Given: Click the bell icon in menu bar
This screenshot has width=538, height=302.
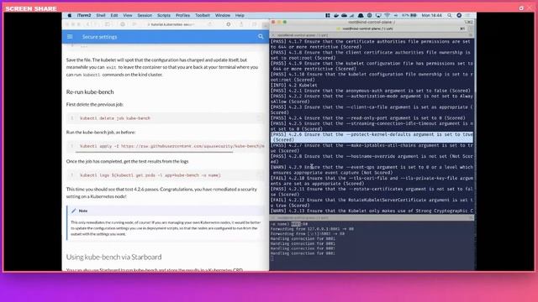Looking at the screenshot, I should point(361,15).
